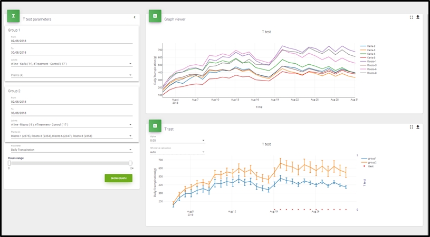
Task: Click the green Graph viewer panel icon
Action: (x=155, y=16)
